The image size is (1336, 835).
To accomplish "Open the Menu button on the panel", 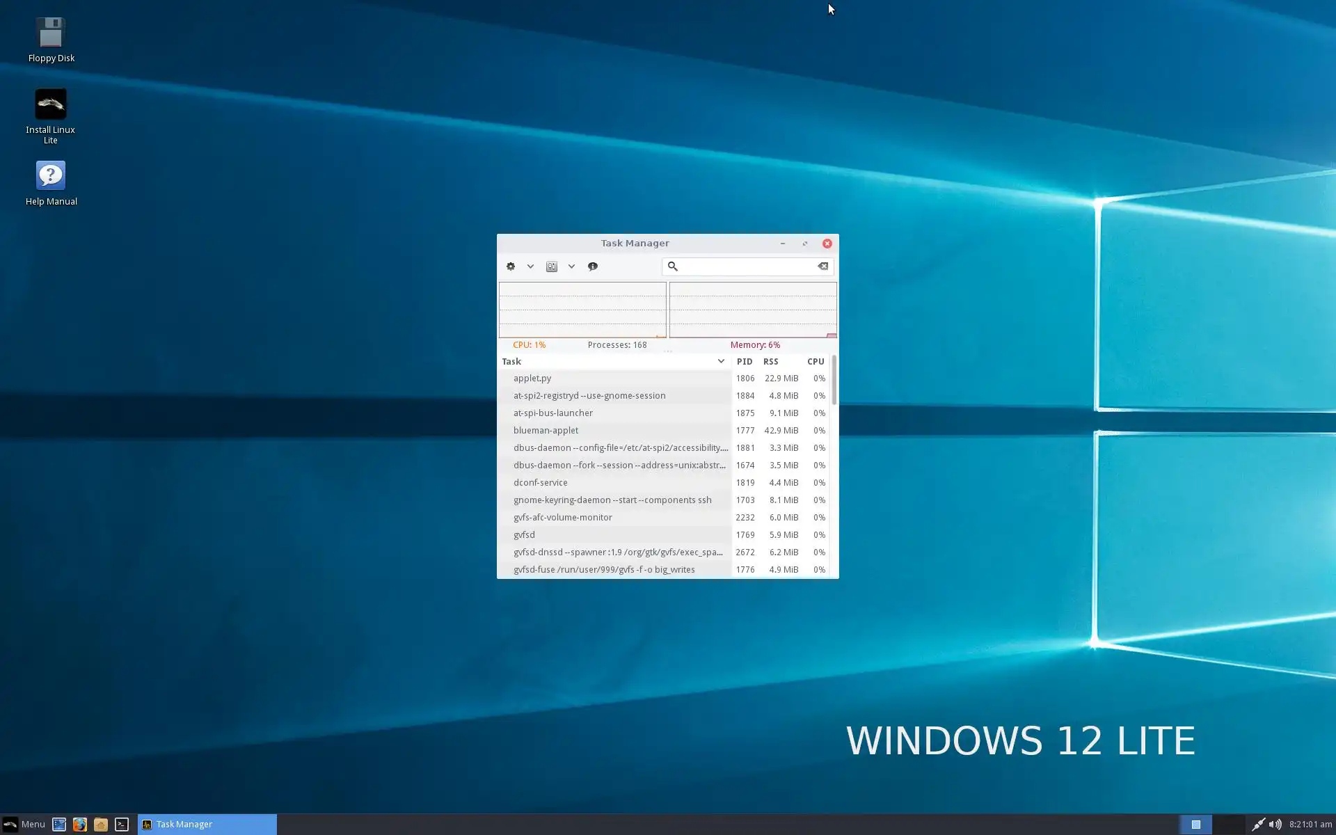I will (24, 825).
